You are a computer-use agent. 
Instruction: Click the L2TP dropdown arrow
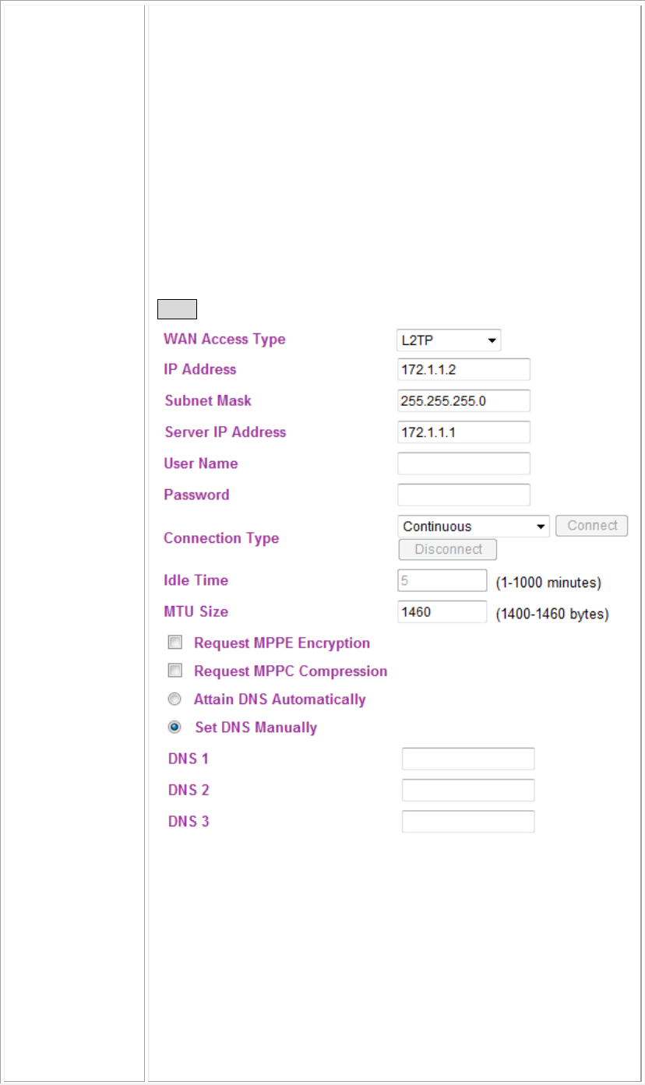(492, 340)
